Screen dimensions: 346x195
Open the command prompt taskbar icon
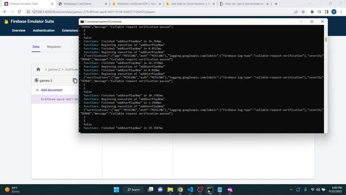[x=210, y=190]
